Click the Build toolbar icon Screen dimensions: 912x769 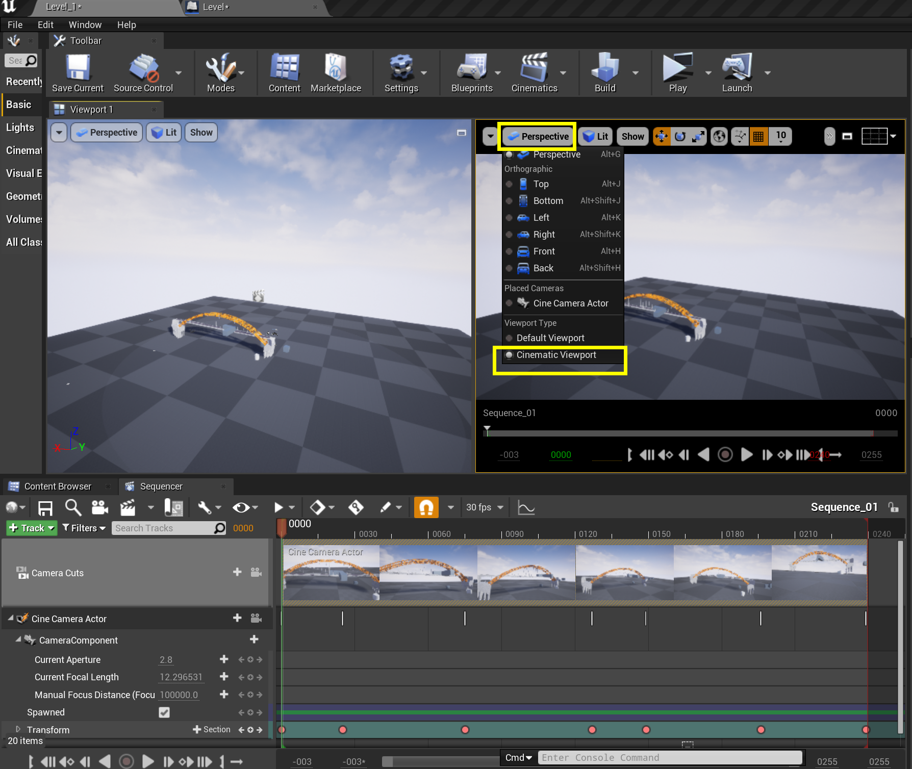click(605, 73)
